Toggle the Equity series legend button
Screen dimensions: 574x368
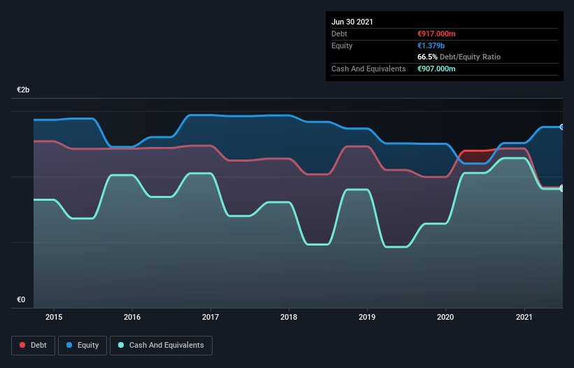pos(82,346)
